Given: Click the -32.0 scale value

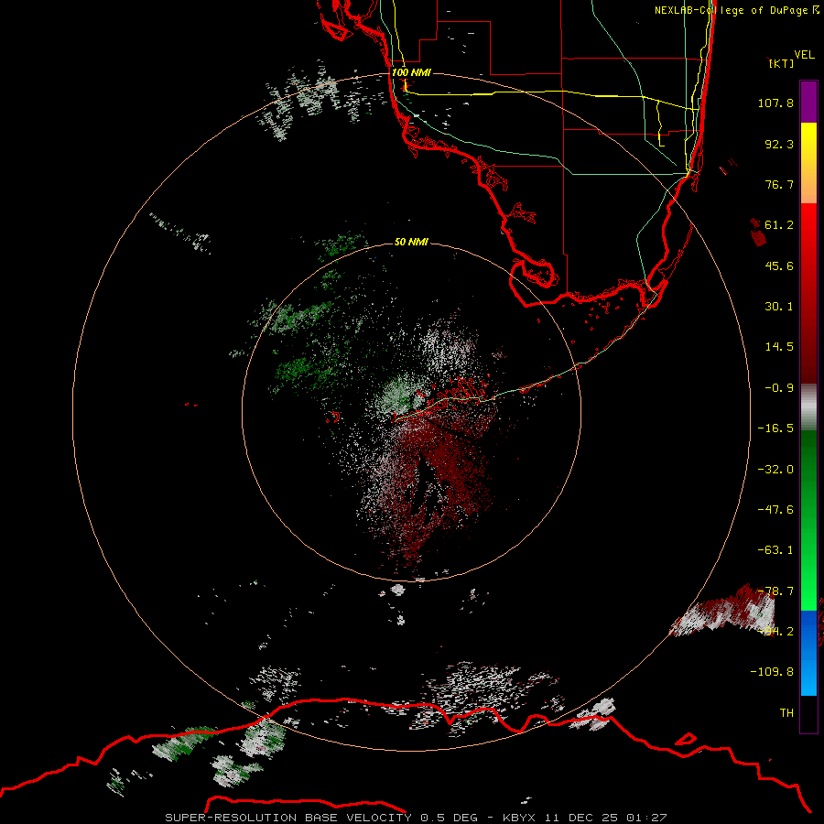Looking at the screenshot, I should [x=775, y=470].
